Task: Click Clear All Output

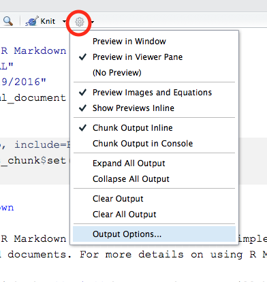Action: point(154,215)
